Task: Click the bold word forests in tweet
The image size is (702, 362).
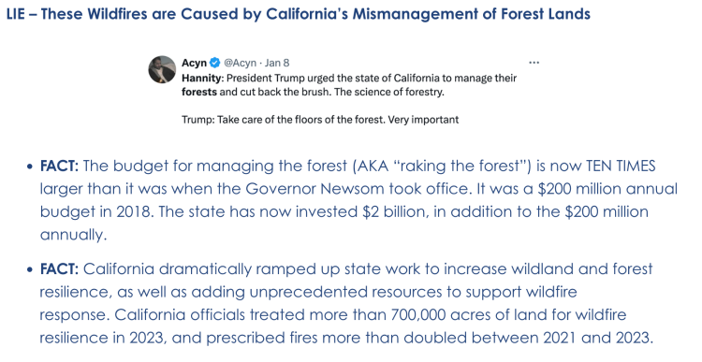Action: pos(199,93)
